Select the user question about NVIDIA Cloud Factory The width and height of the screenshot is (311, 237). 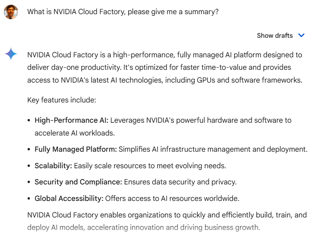(123, 12)
